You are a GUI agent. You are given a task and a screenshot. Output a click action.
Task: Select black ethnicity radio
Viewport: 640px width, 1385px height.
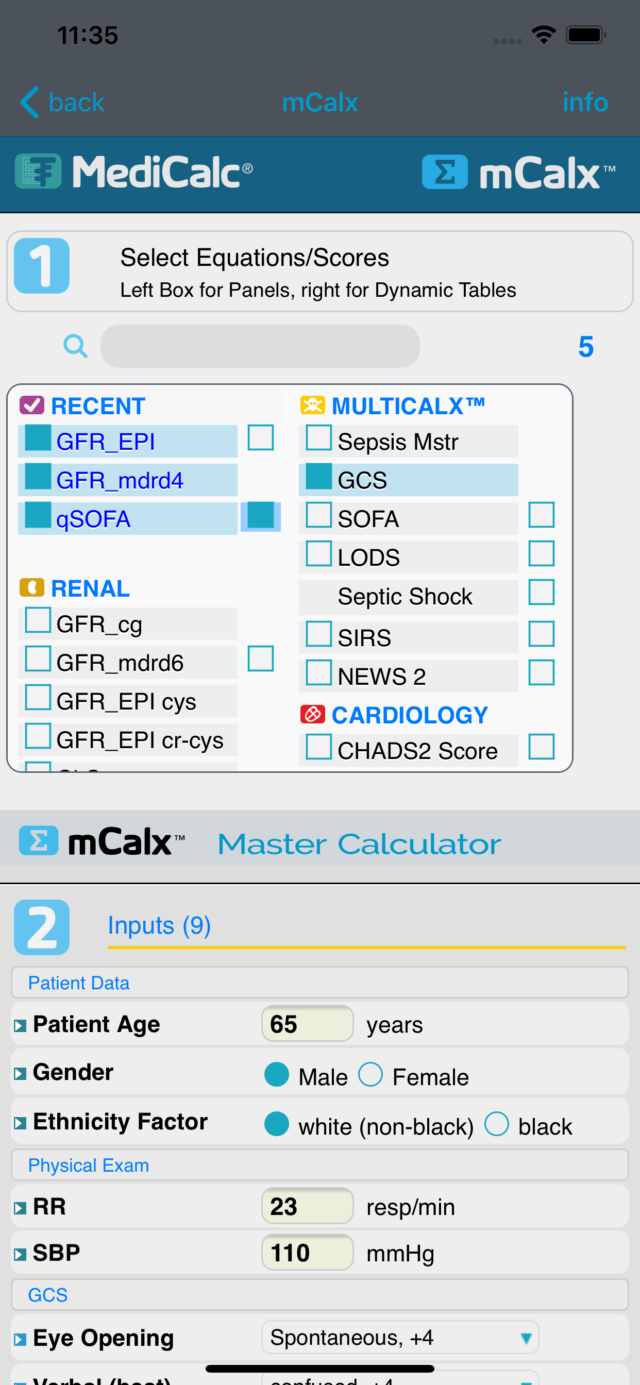pos(496,1124)
